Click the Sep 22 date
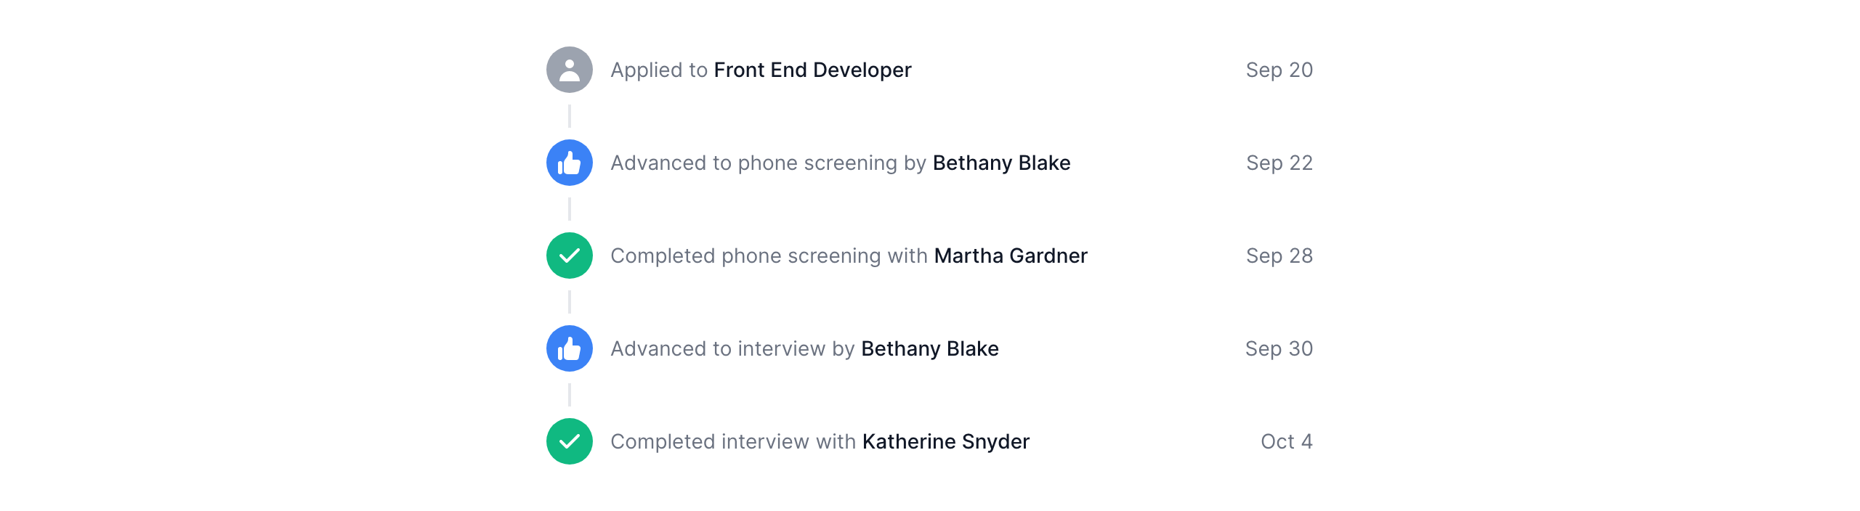The width and height of the screenshot is (1860, 511). (x=1279, y=163)
